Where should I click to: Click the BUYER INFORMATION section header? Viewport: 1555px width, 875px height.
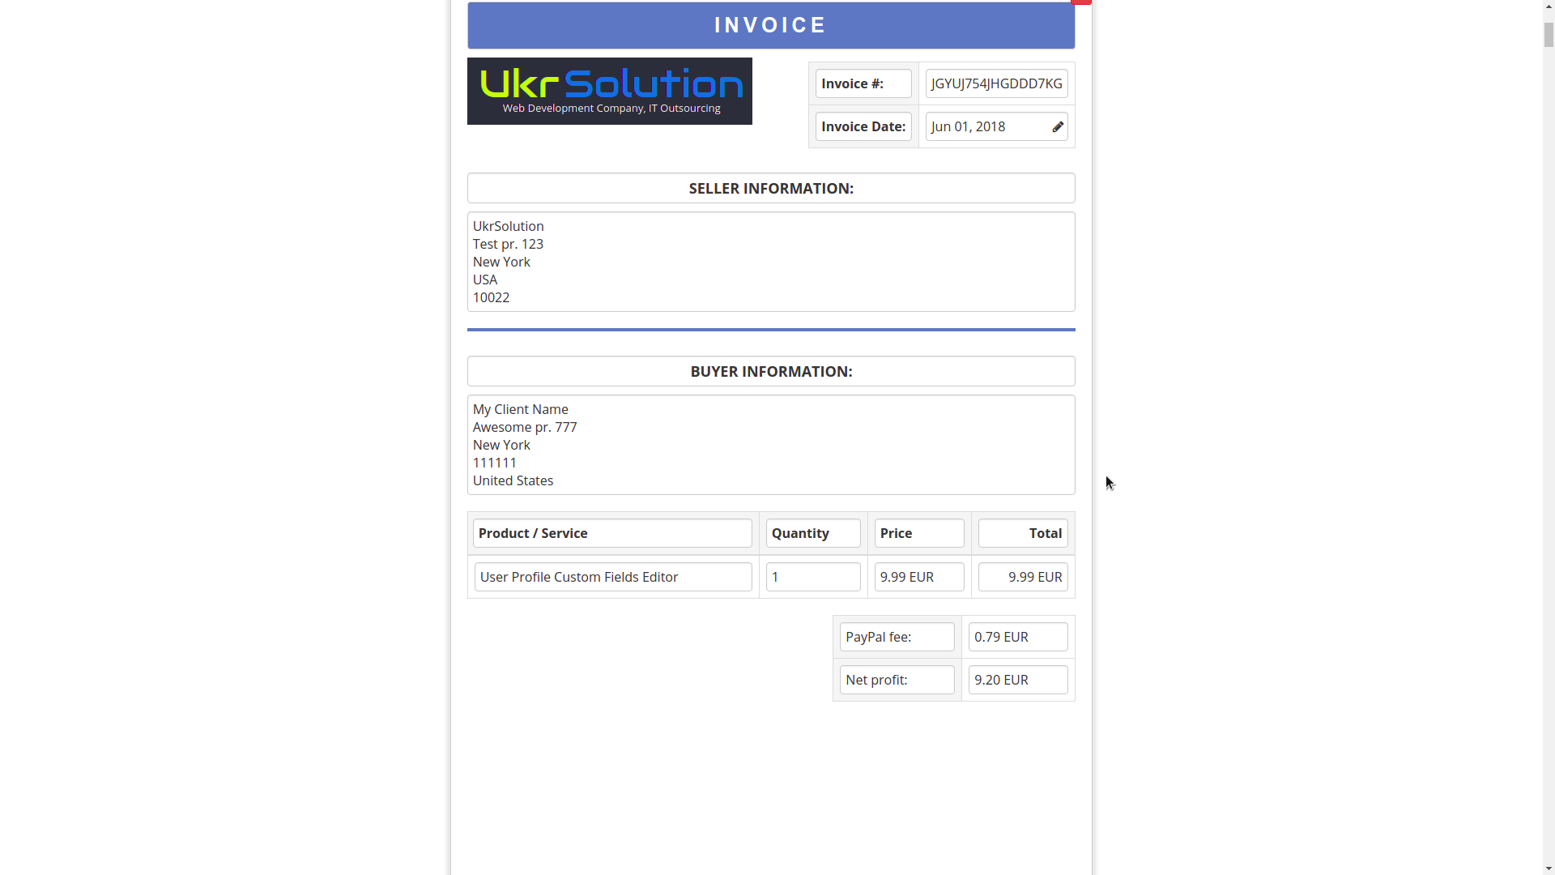[x=771, y=371]
